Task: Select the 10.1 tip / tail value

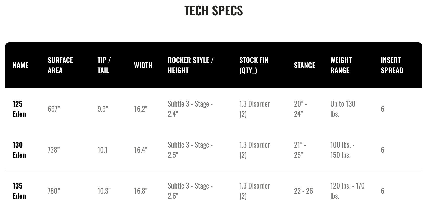Action: pyautogui.click(x=102, y=150)
